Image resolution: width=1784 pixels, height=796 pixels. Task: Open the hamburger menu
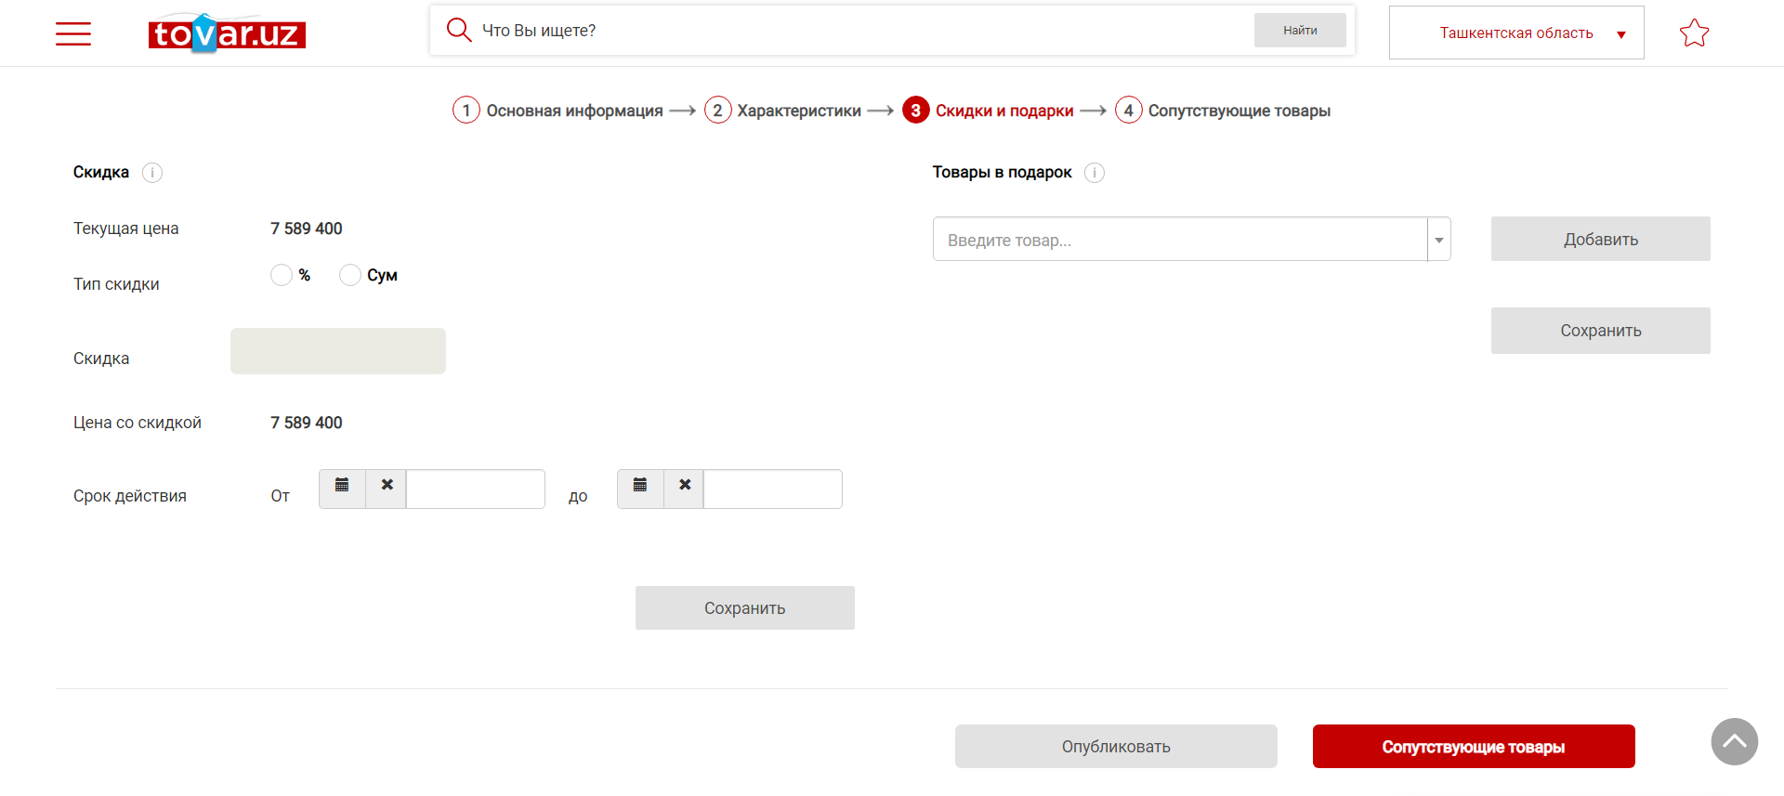coord(73,34)
